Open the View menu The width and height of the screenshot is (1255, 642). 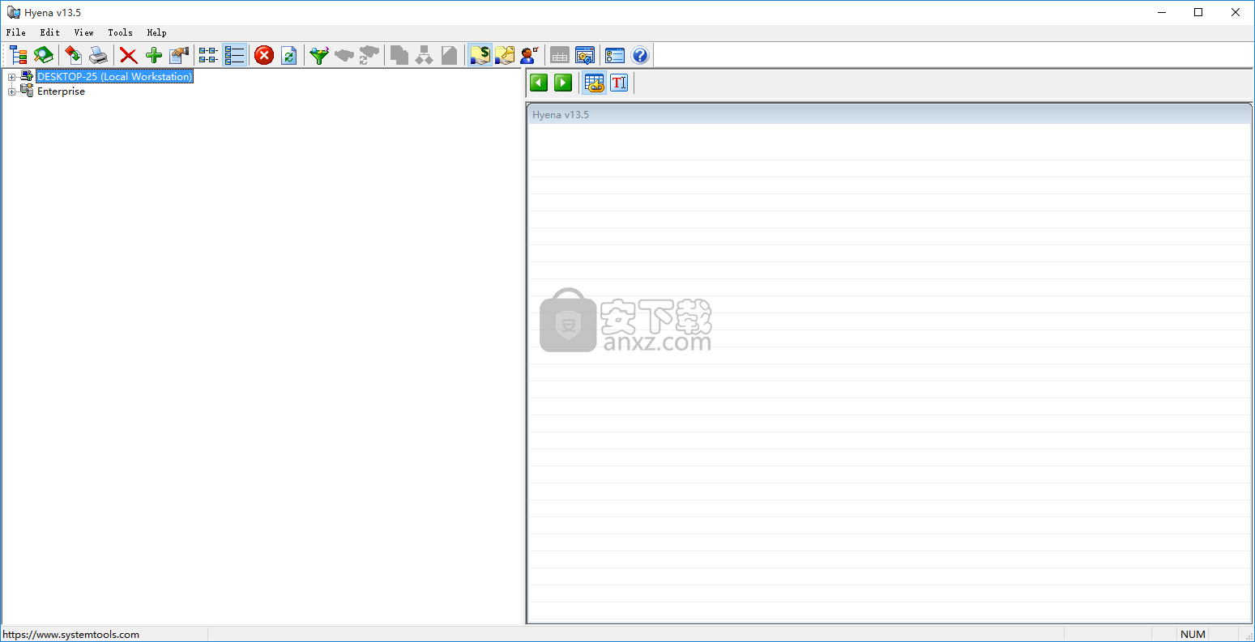84,32
